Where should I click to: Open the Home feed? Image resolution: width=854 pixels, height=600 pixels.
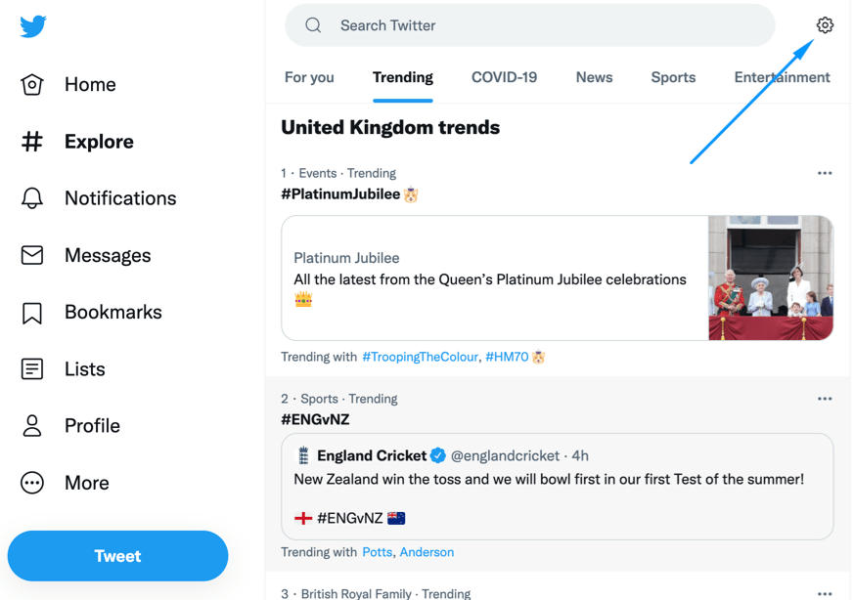pos(89,84)
